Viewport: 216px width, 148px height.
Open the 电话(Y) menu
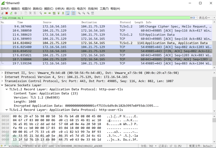[x=81, y=9]
